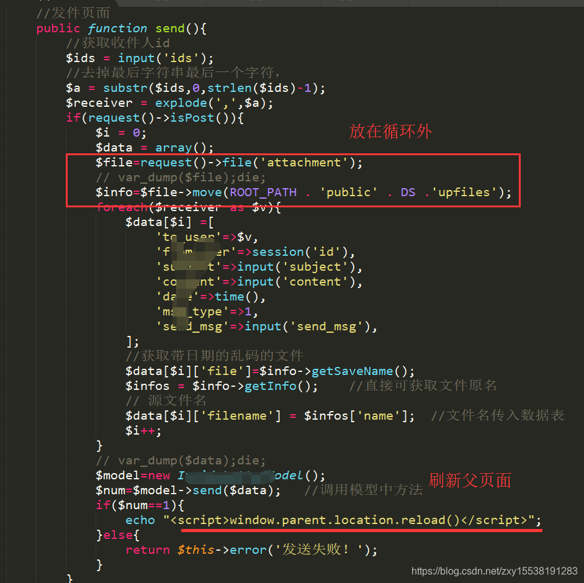584x583 pixels.
Task: Click "$data[$i]['filename']" assignment target
Action: click(204, 416)
